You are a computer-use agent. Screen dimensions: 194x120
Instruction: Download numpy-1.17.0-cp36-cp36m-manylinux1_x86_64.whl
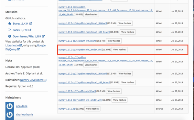[x=84, y=32]
